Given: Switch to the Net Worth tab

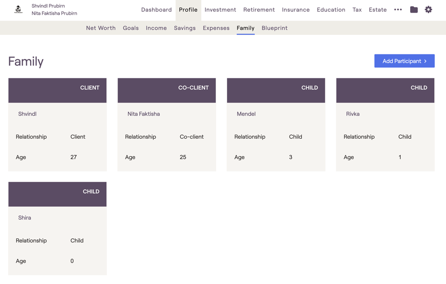Looking at the screenshot, I should [x=101, y=28].
